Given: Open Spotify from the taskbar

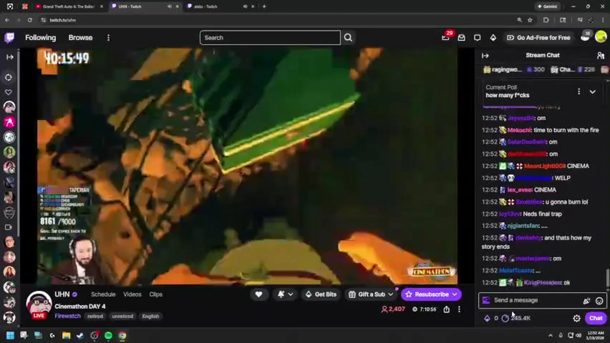Looking at the screenshot, I should tap(108, 335).
